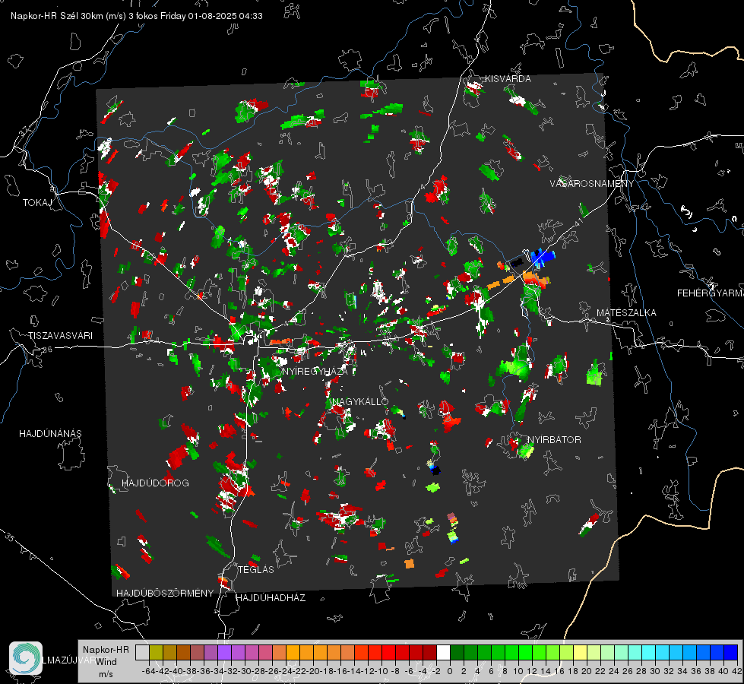The height and width of the screenshot is (684, 744).
Task: Click the bright blue radar echo
Action: tap(543, 257)
